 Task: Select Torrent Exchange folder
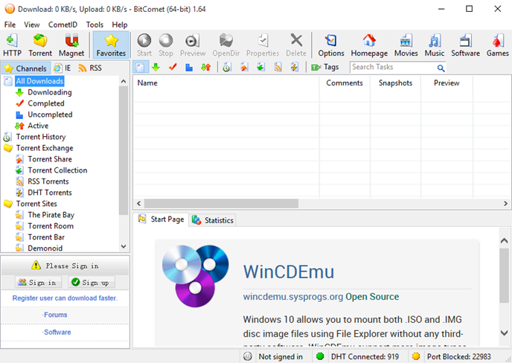pos(45,148)
